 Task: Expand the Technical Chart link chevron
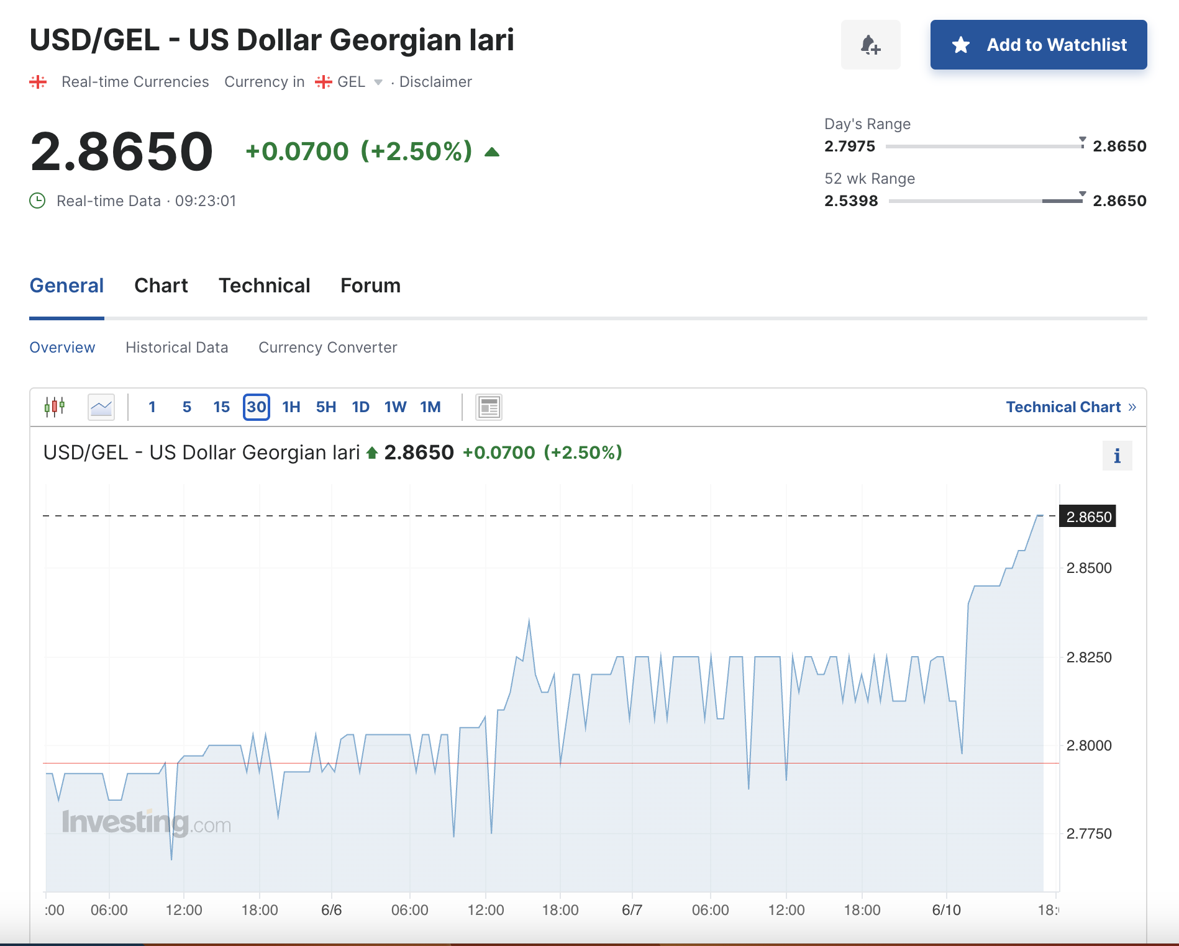pos(1132,407)
